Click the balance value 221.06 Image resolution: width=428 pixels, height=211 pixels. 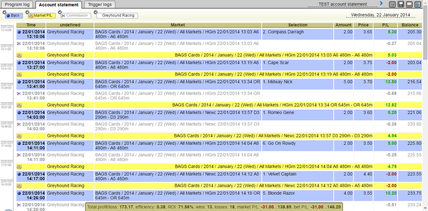(414, 113)
